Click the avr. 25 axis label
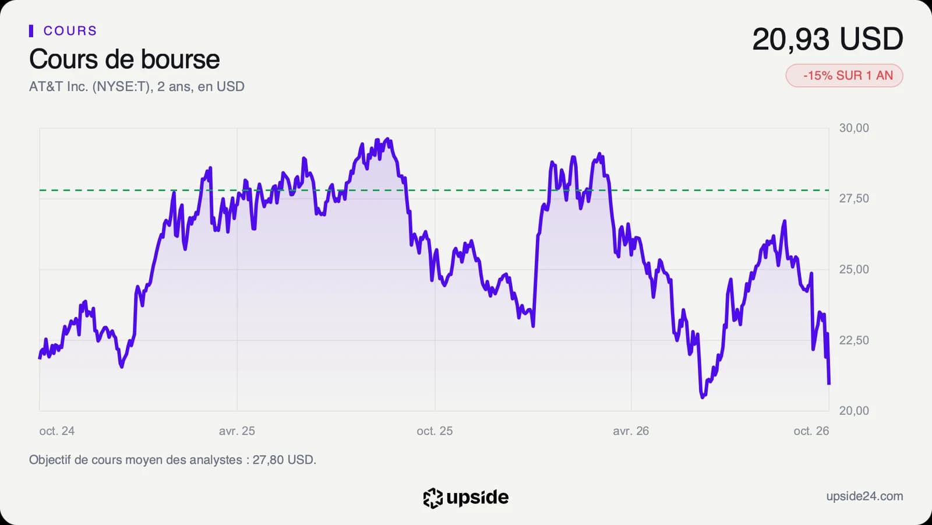932x525 pixels. (237, 431)
